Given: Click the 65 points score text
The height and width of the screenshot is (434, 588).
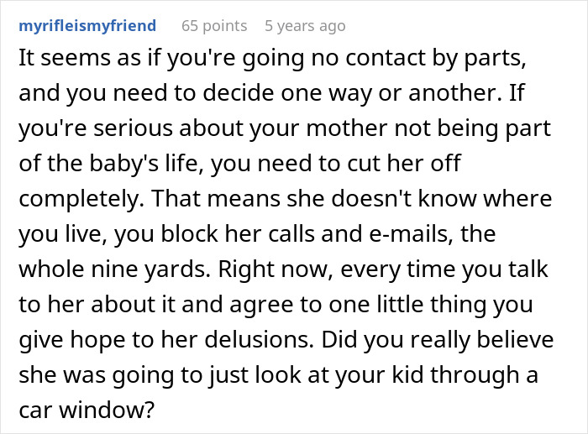Looking at the screenshot, I should coord(215,25).
